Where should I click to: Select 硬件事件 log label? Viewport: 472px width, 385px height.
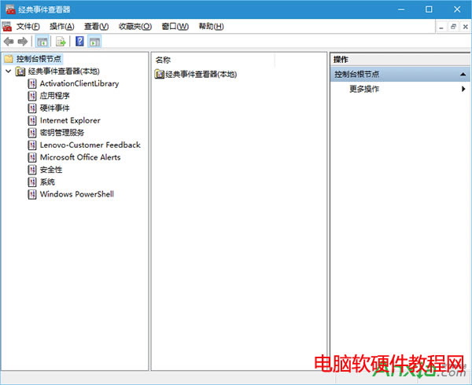(55, 108)
